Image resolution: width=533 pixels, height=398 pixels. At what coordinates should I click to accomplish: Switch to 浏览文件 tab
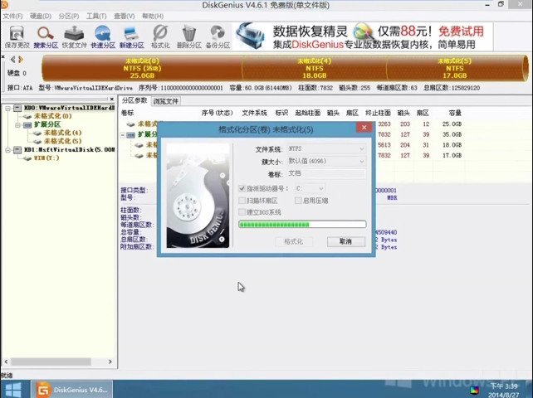(x=165, y=101)
